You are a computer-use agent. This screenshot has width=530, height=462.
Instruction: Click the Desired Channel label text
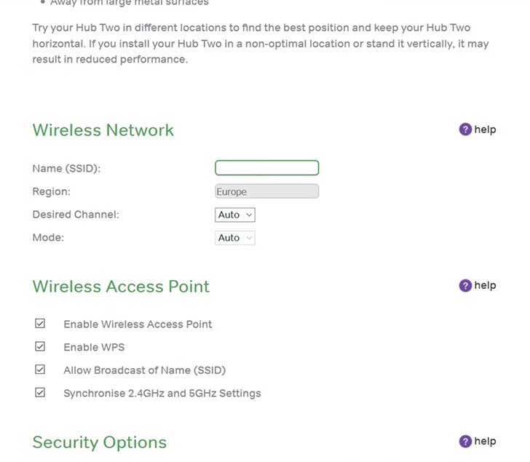tap(76, 215)
